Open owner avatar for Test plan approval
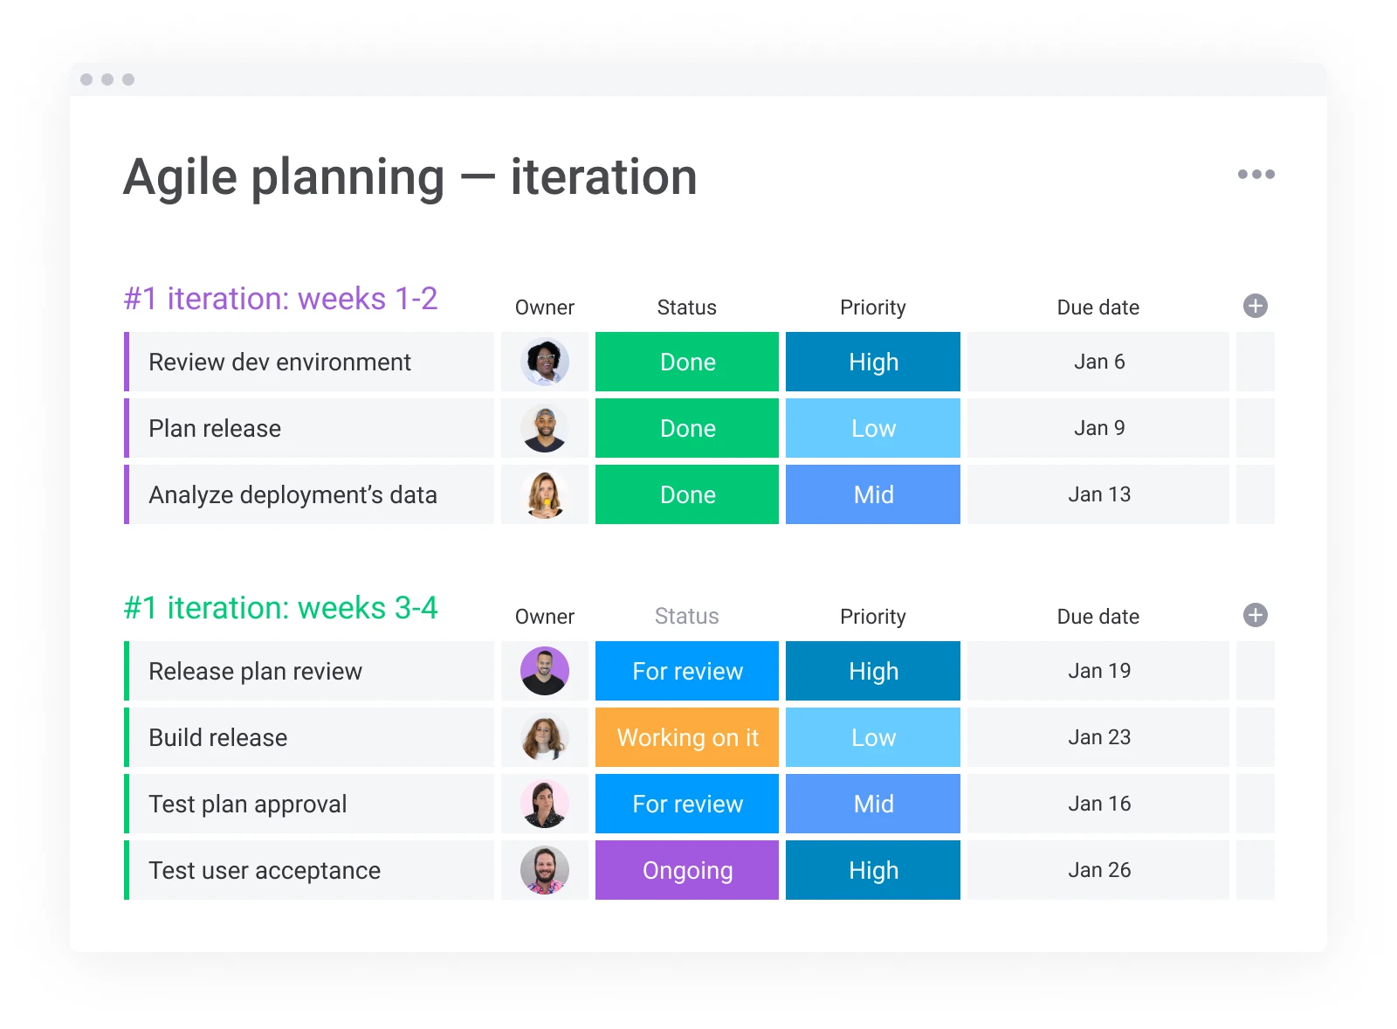Image resolution: width=1397 pixels, height=1029 pixels. click(545, 804)
